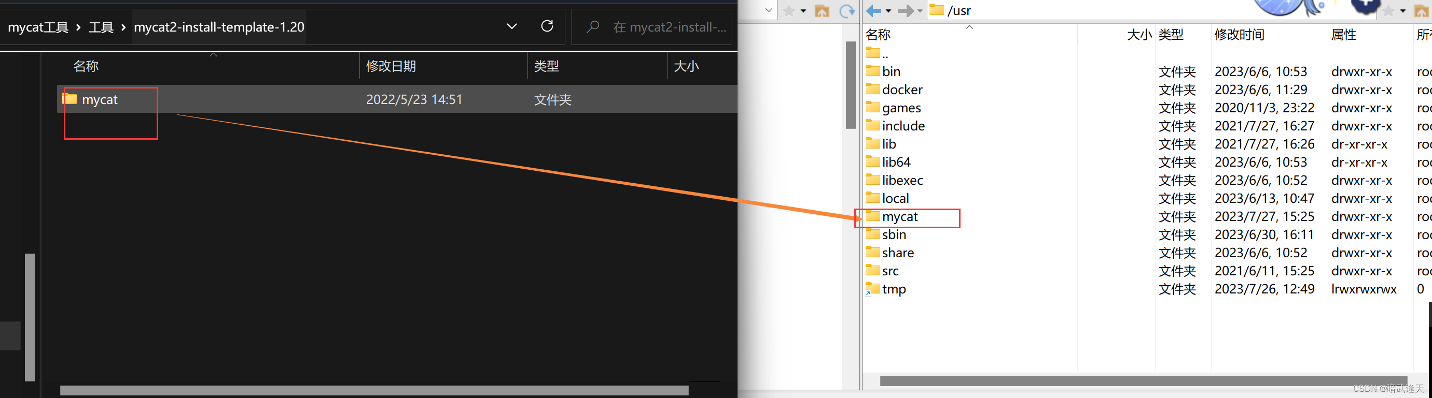The height and width of the screenshot is (398, 1432).
Task: Click the Explorer horizontal scrollbar
Action: [x=374, y=390]
